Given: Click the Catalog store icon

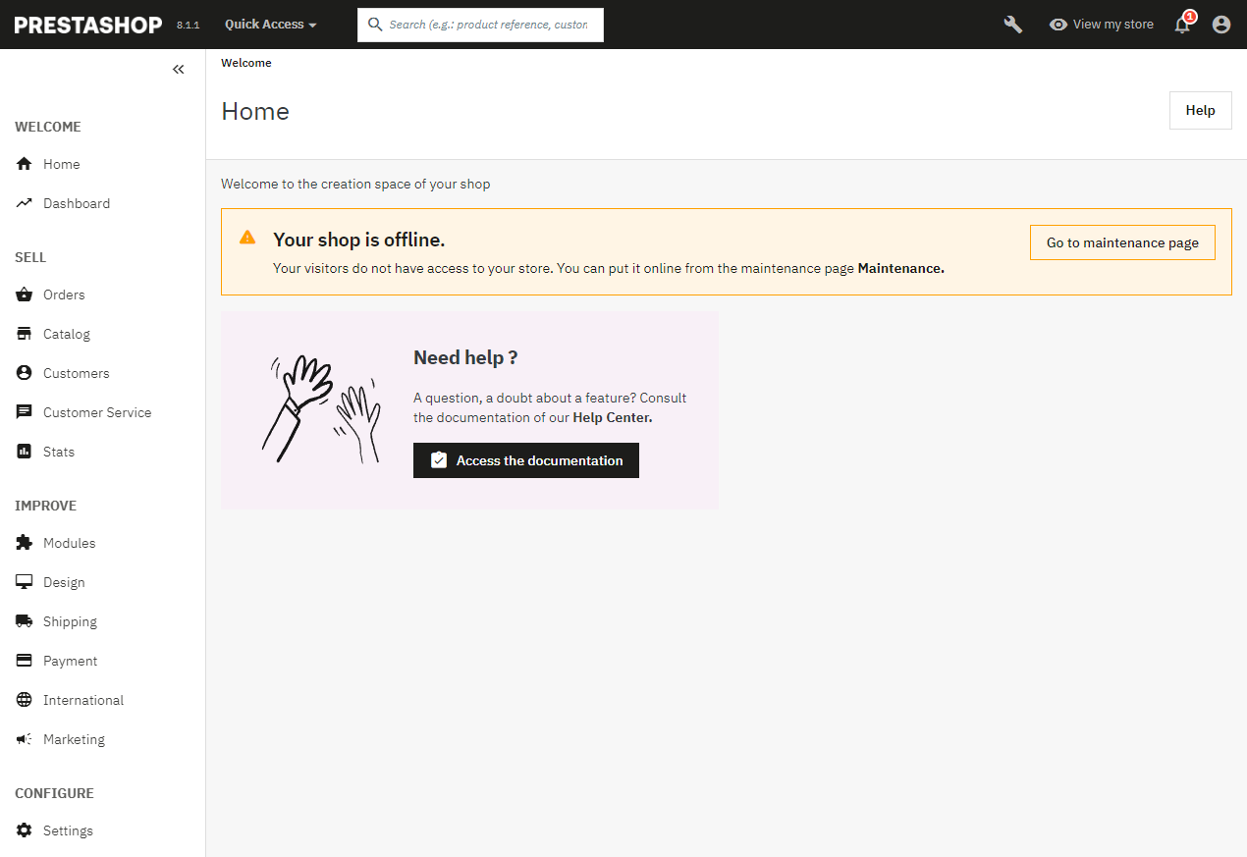Looking at the screenshot, I should click(x=25, y=334).
